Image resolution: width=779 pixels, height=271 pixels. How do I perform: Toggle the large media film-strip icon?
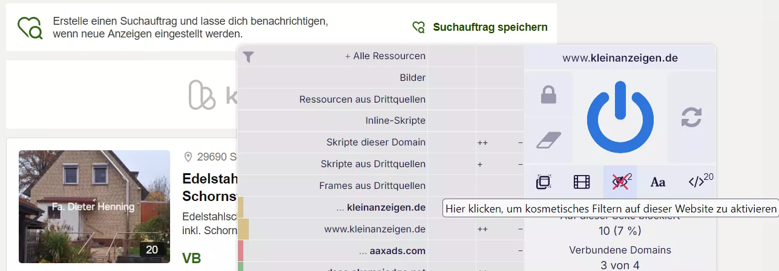tap(581, 182)
